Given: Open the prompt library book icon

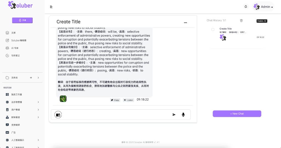Looking at the screenshot, I should tap(58, 115).
